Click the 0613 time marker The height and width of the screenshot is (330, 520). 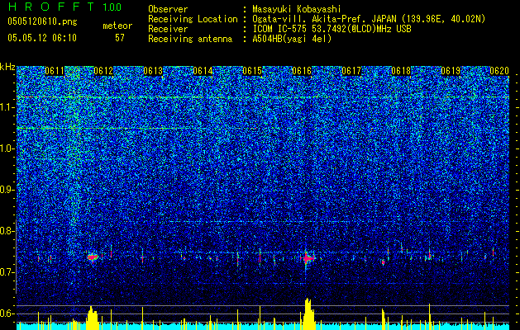(153, 71)
